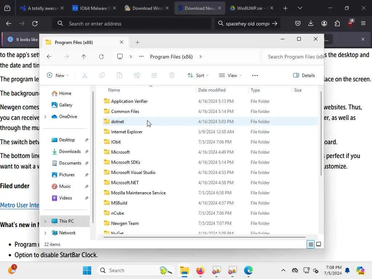Open the Pocket save icon in Firefox
Viewport: 372px width, 279px height.
pos(298,23)
